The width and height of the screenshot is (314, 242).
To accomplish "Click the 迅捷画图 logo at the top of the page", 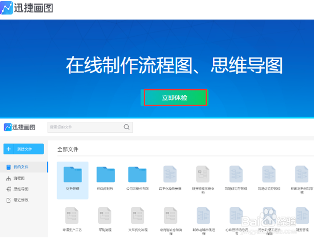I will [26, 8].
